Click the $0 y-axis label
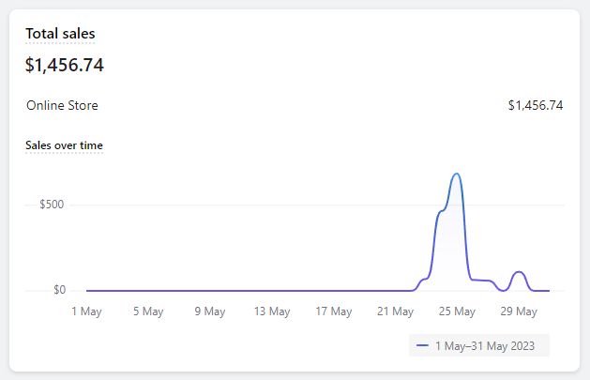This screenshot has height=380, width=590. pyautogui.click(x=59, y=290)
